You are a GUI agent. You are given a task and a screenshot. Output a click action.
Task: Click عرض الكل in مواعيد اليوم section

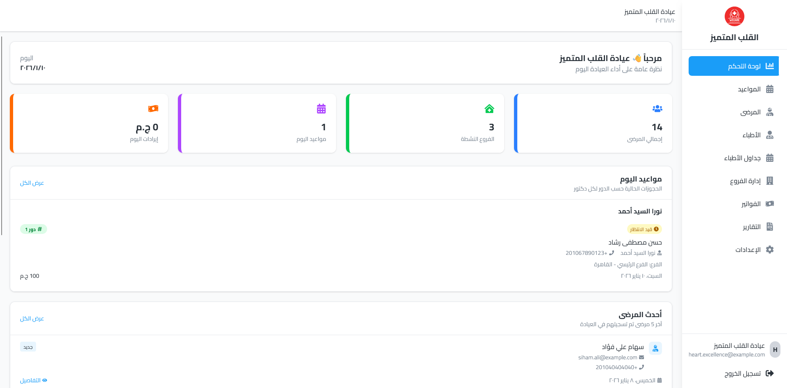tap(32, 183)
